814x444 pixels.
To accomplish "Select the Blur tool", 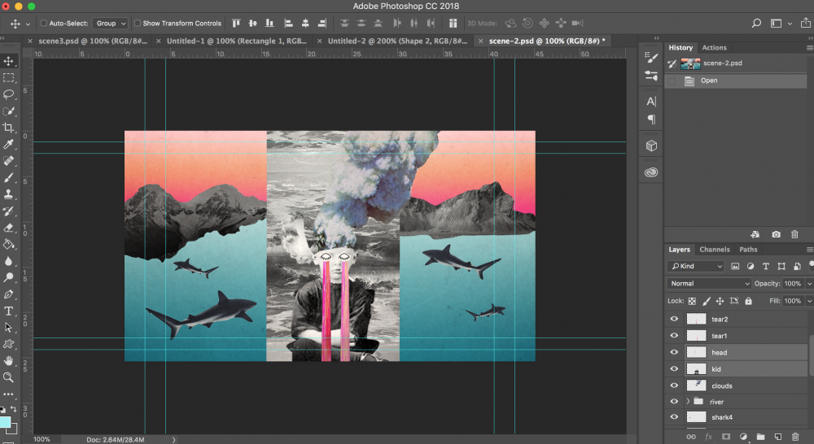I will point(8,261).
